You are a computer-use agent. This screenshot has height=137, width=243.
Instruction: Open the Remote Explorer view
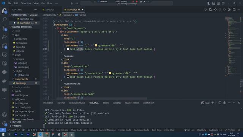[4, 54]
